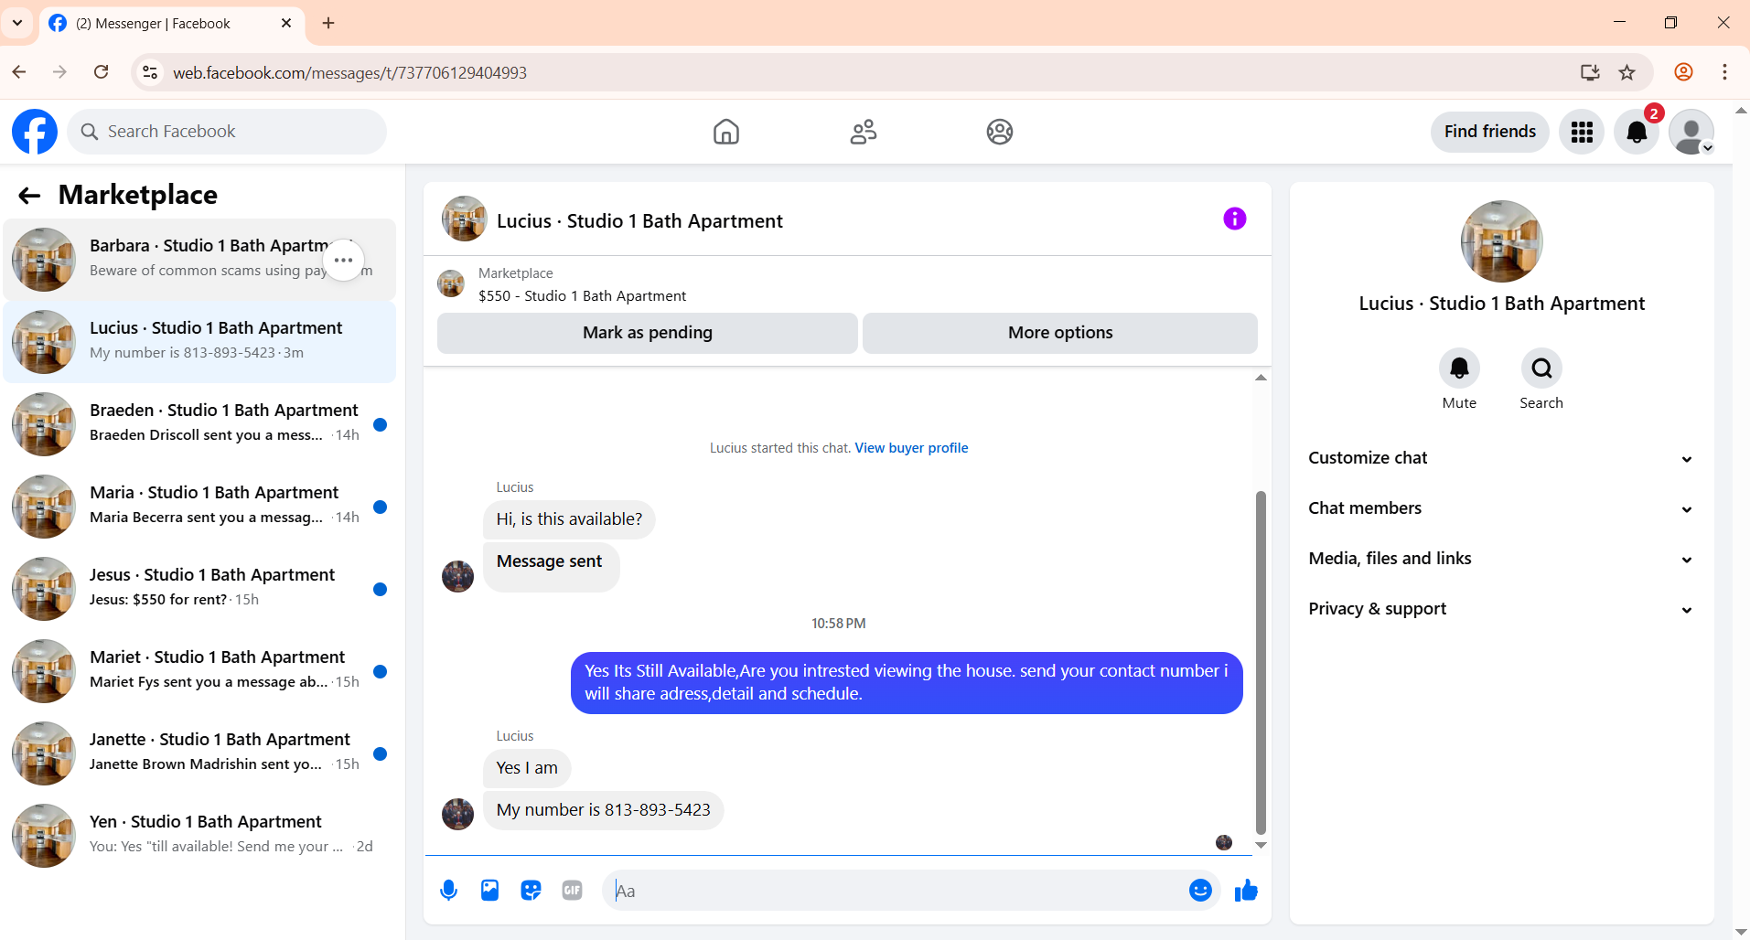Open the Jesus $550 for rent conversation

(x=199, y=589)
